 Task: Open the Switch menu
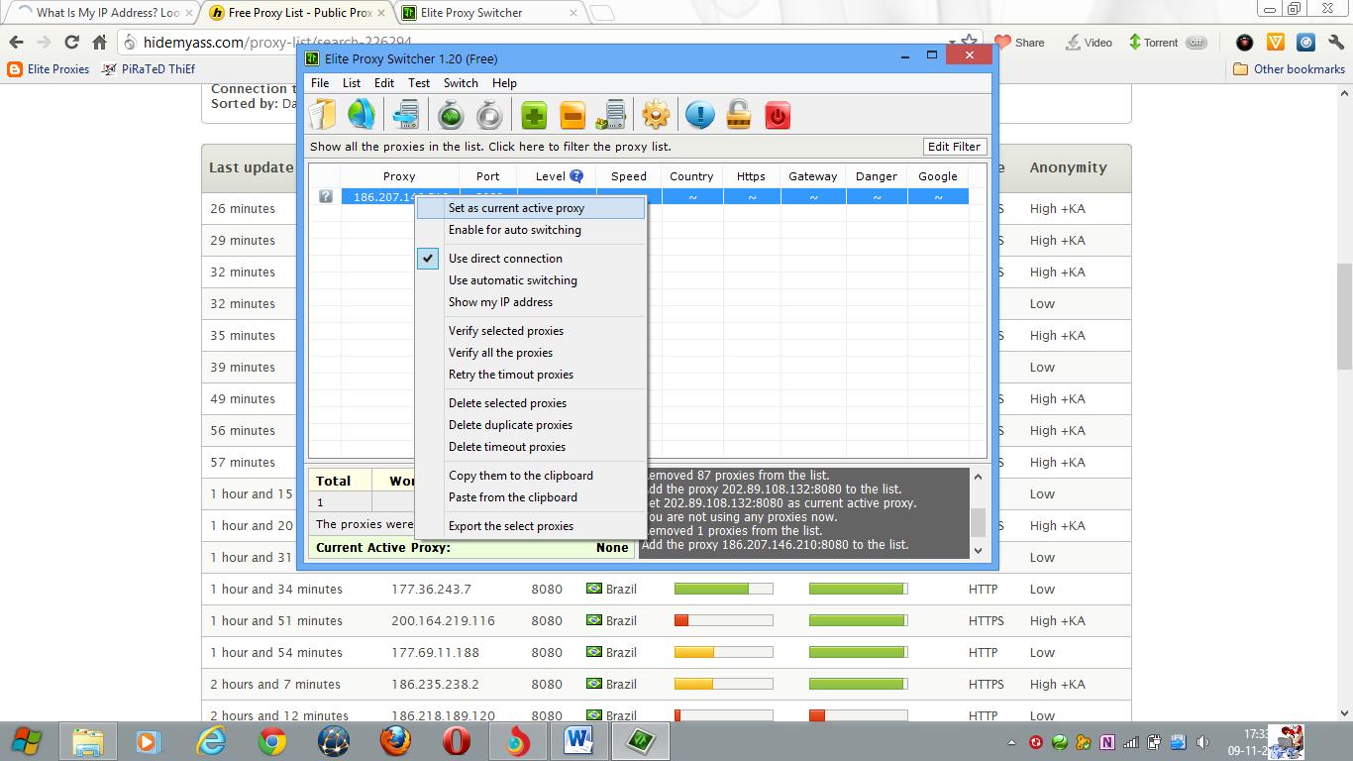pyautogui.click(x=461, y=83)
